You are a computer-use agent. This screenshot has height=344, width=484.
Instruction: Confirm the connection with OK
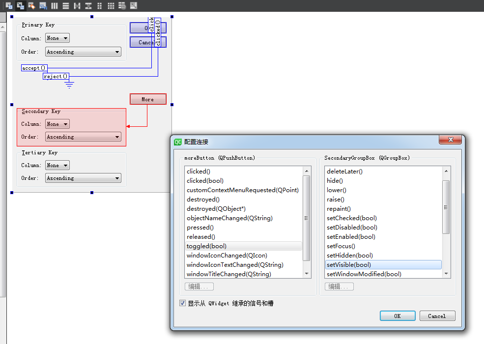pos(397,315)
